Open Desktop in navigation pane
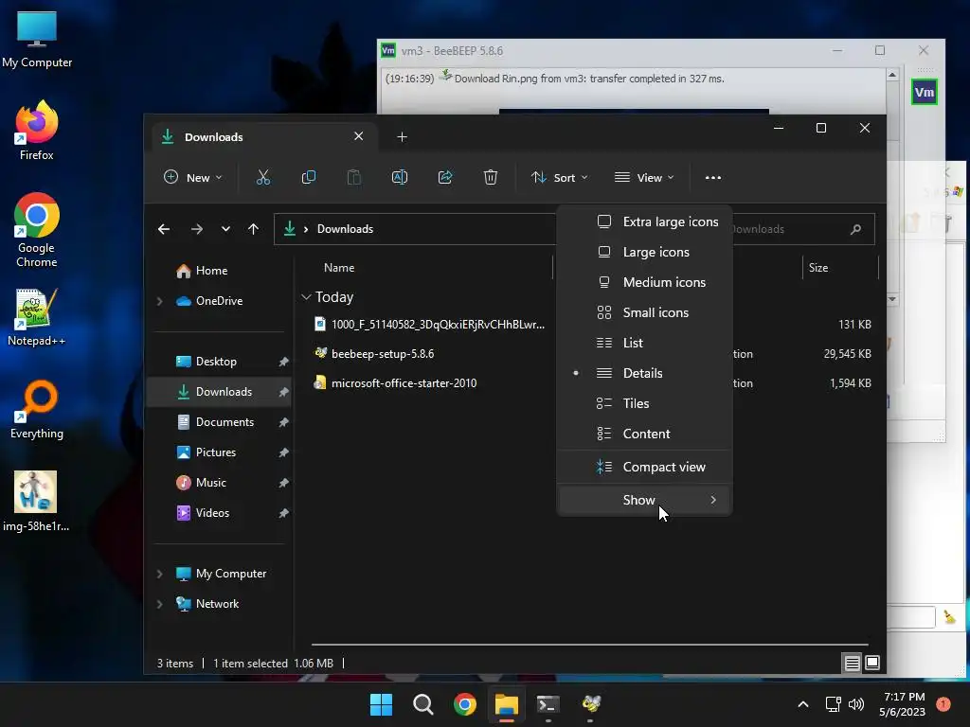Screen dimensions: 970x727 [216, 362]
